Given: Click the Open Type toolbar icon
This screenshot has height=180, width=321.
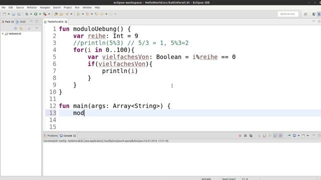Looking at the screenshot, I should coord(61,14).
